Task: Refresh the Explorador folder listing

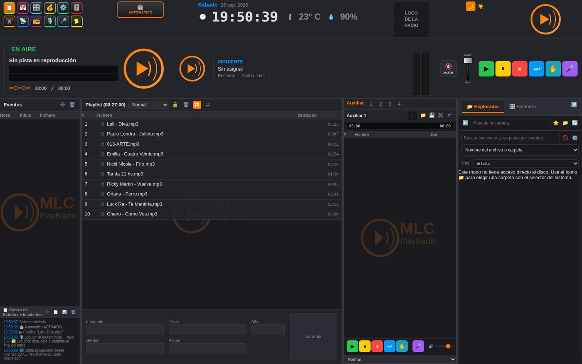Action: pos(575,123)
